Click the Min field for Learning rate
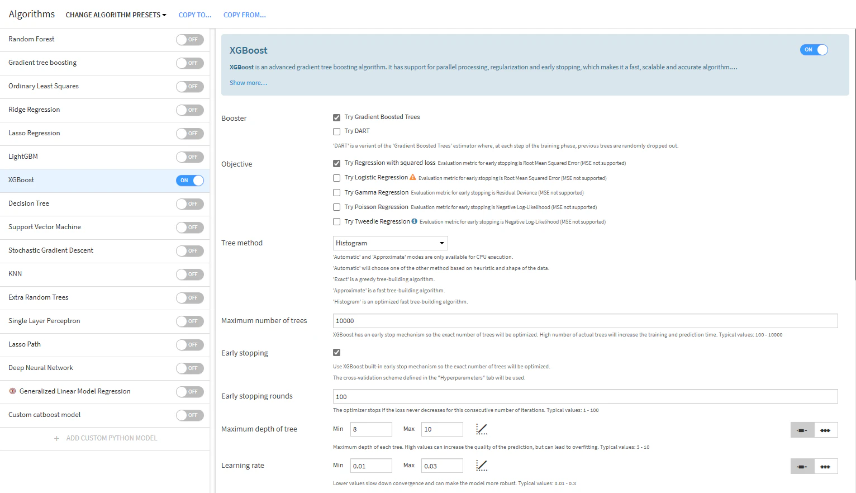 click(371, 466)
